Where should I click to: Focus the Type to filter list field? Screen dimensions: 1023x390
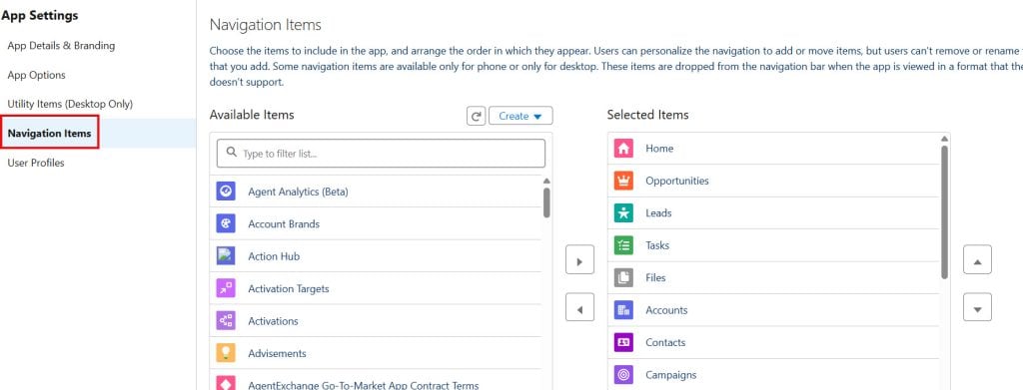coord(381,154)
